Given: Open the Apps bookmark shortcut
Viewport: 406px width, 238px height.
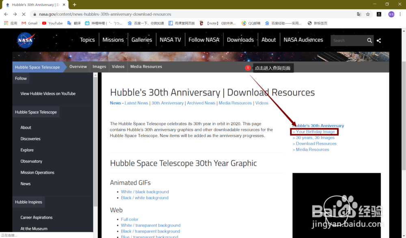Looking at the screenshot, I should pos(11,23).
